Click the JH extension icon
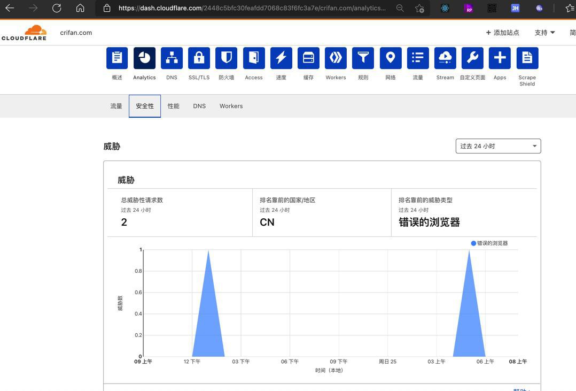The width and height of the screenshot is (576, 391). tap(516, 8)
